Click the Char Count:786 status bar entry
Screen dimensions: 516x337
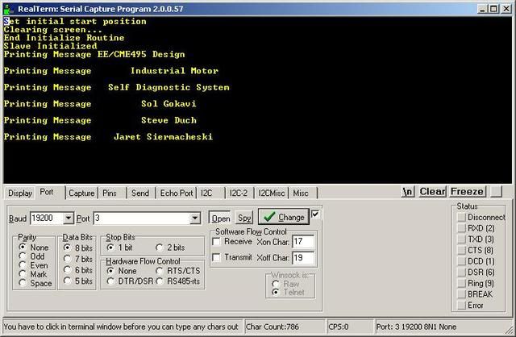[285, 327]
